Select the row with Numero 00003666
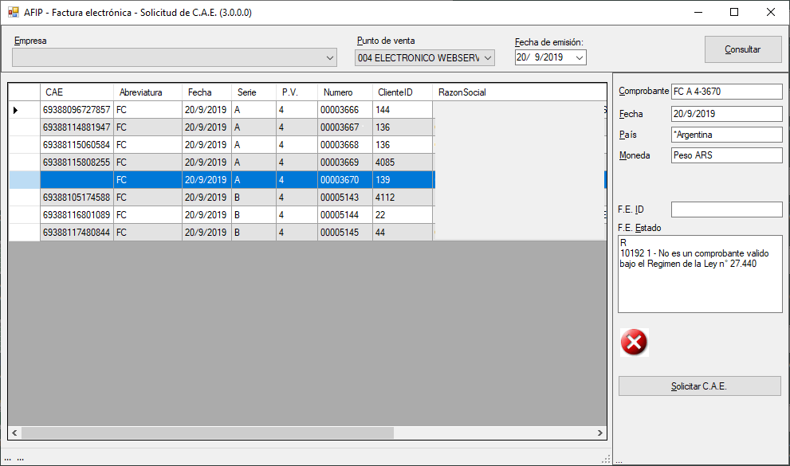Image resolution: width=790 pixels, height=466 pixels. pos(344,110)
